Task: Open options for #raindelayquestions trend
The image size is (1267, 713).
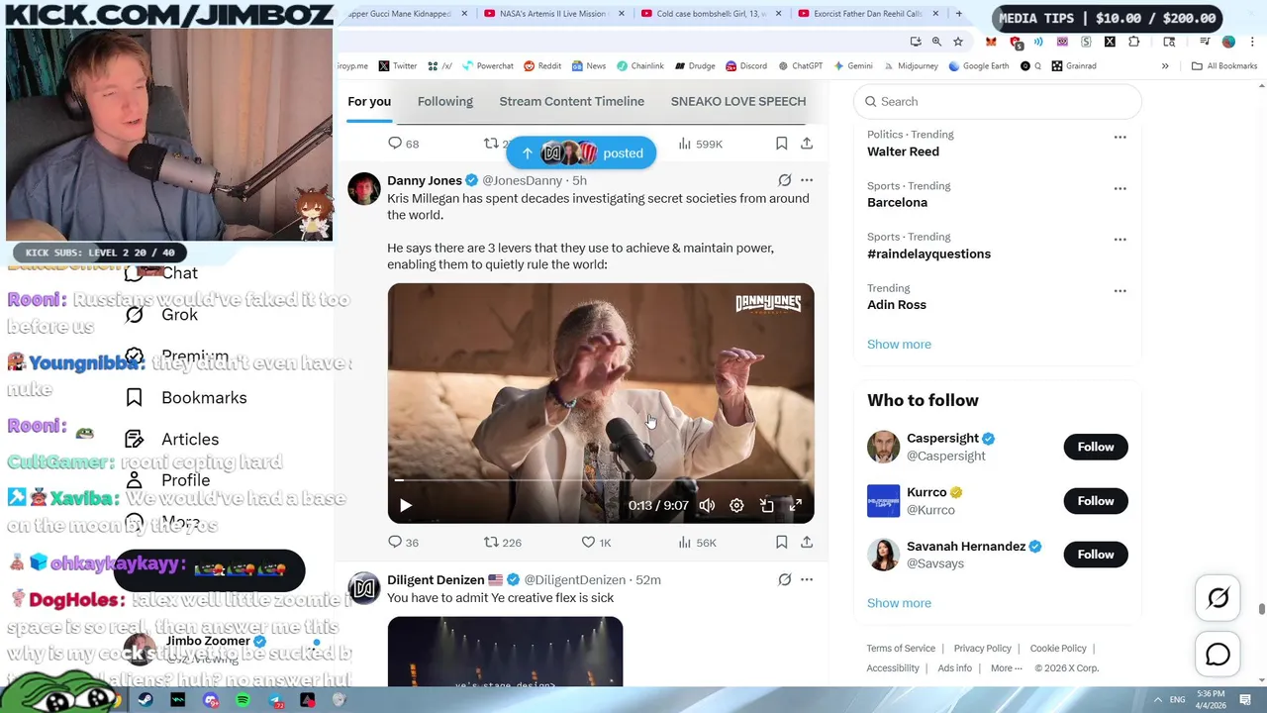Action: [1120, 240]
